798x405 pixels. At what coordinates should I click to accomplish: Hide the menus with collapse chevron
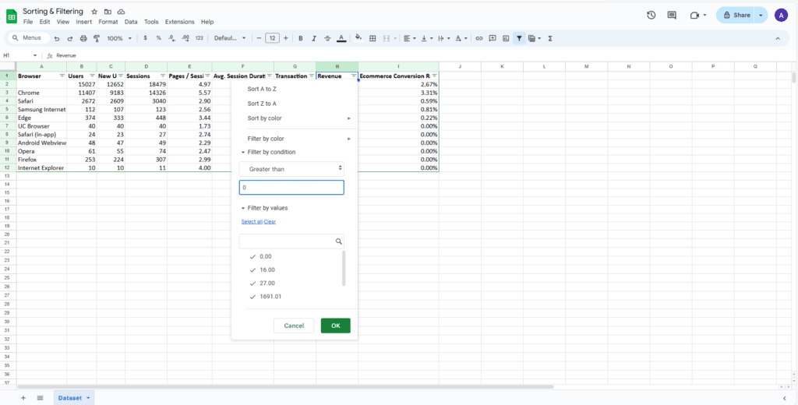(778, 38)
